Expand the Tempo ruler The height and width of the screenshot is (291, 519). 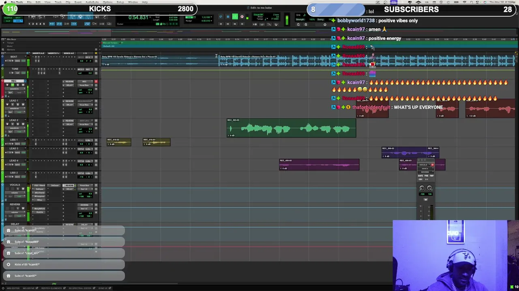[x=4, y=43]
